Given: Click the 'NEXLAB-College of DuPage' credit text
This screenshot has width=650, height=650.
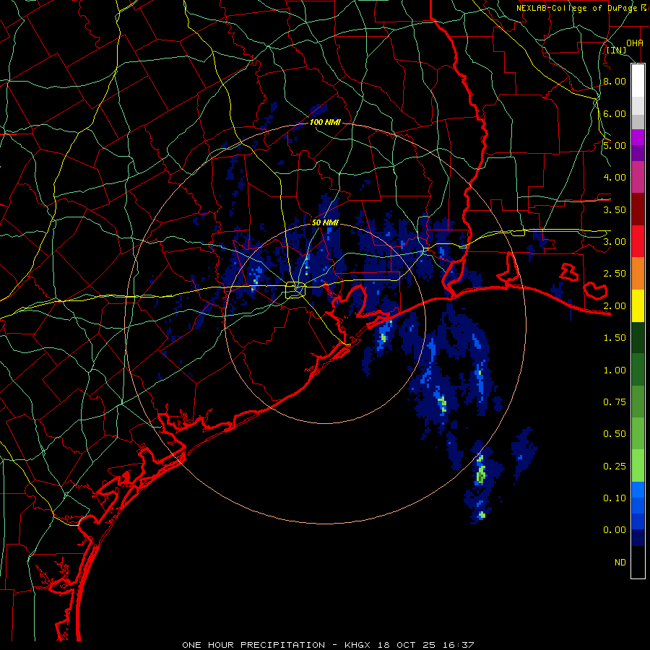Looking at the screenshot, I should click(578, 8).
